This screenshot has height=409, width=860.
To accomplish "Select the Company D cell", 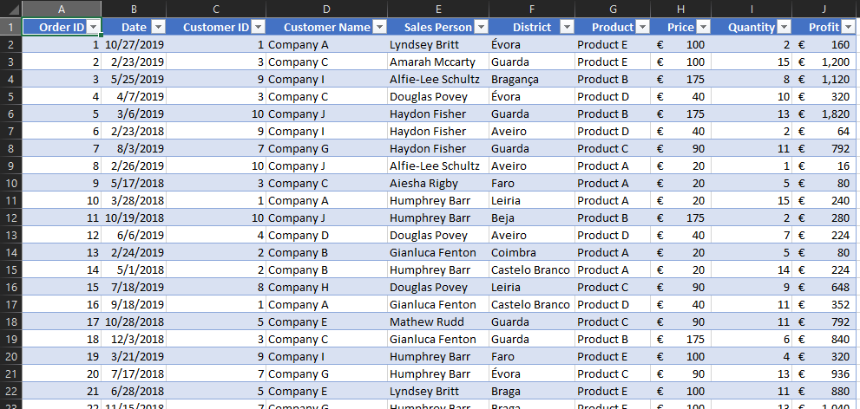I will click(x=327, y=235).
